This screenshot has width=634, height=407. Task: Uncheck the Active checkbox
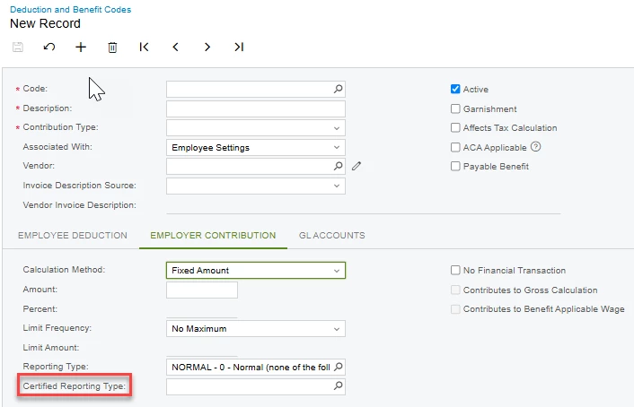[x=455, y=89]
